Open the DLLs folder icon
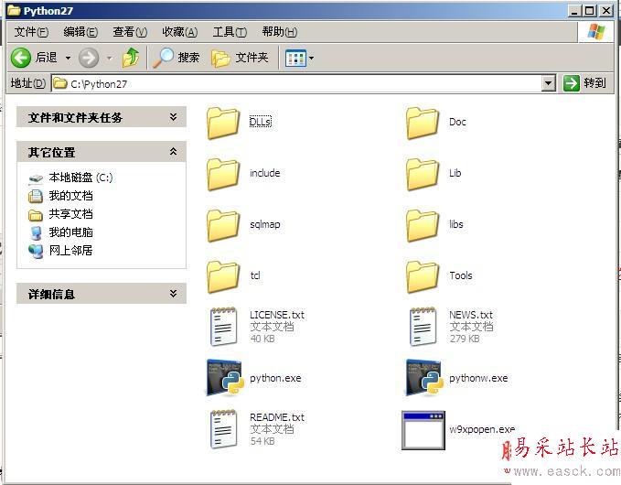 pyautogui.click(x=223, y=123)
